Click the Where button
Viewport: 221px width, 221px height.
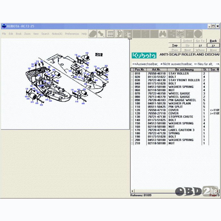(200, 50)
